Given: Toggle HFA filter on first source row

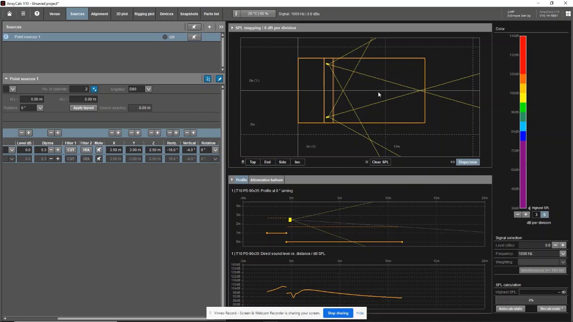Looking at the screenshot, I should click(86, 150).
